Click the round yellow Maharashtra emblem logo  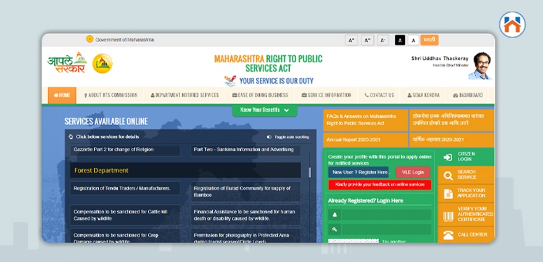(102, 63)
